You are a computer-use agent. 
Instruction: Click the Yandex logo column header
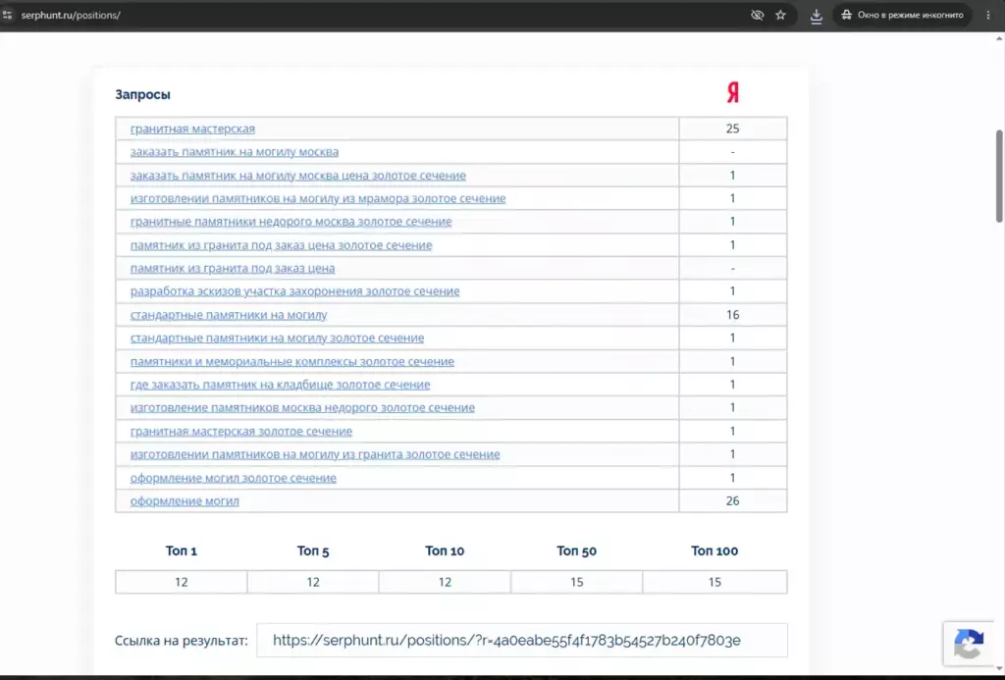[732, 93]
